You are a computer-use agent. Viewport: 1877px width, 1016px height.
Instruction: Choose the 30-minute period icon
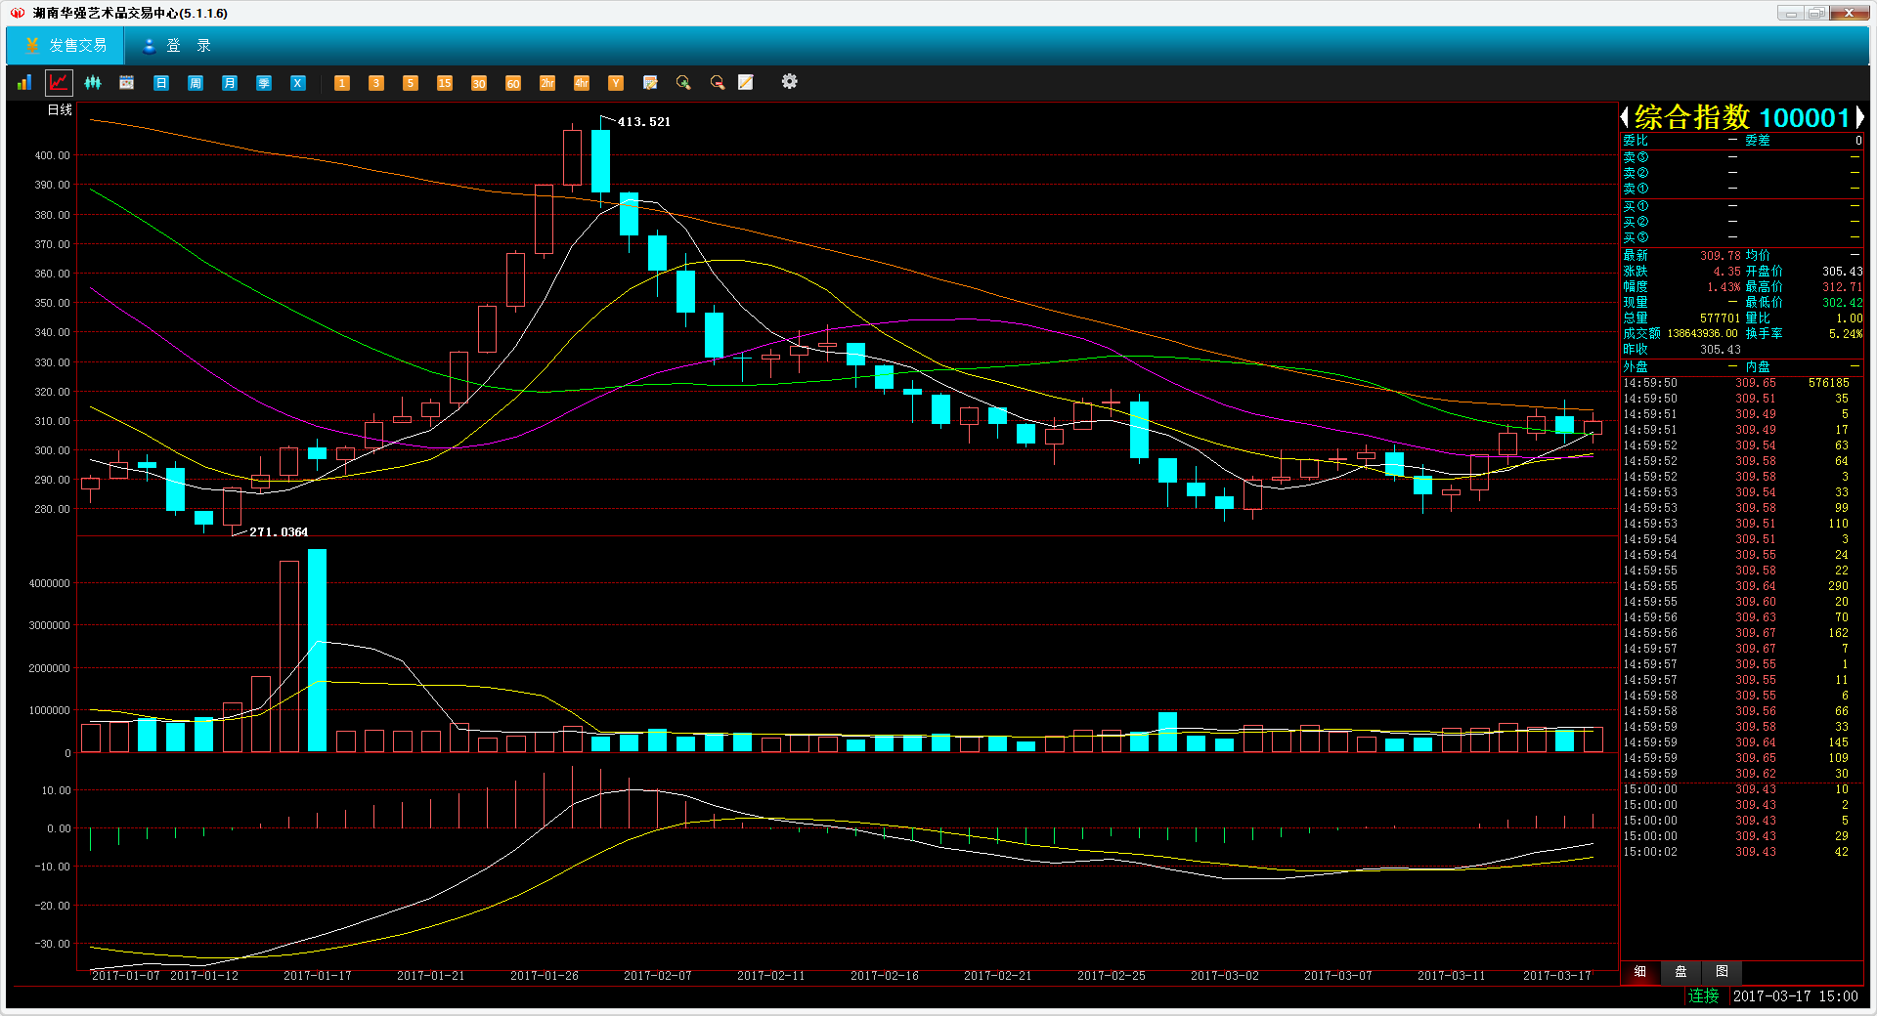(479, 83)
